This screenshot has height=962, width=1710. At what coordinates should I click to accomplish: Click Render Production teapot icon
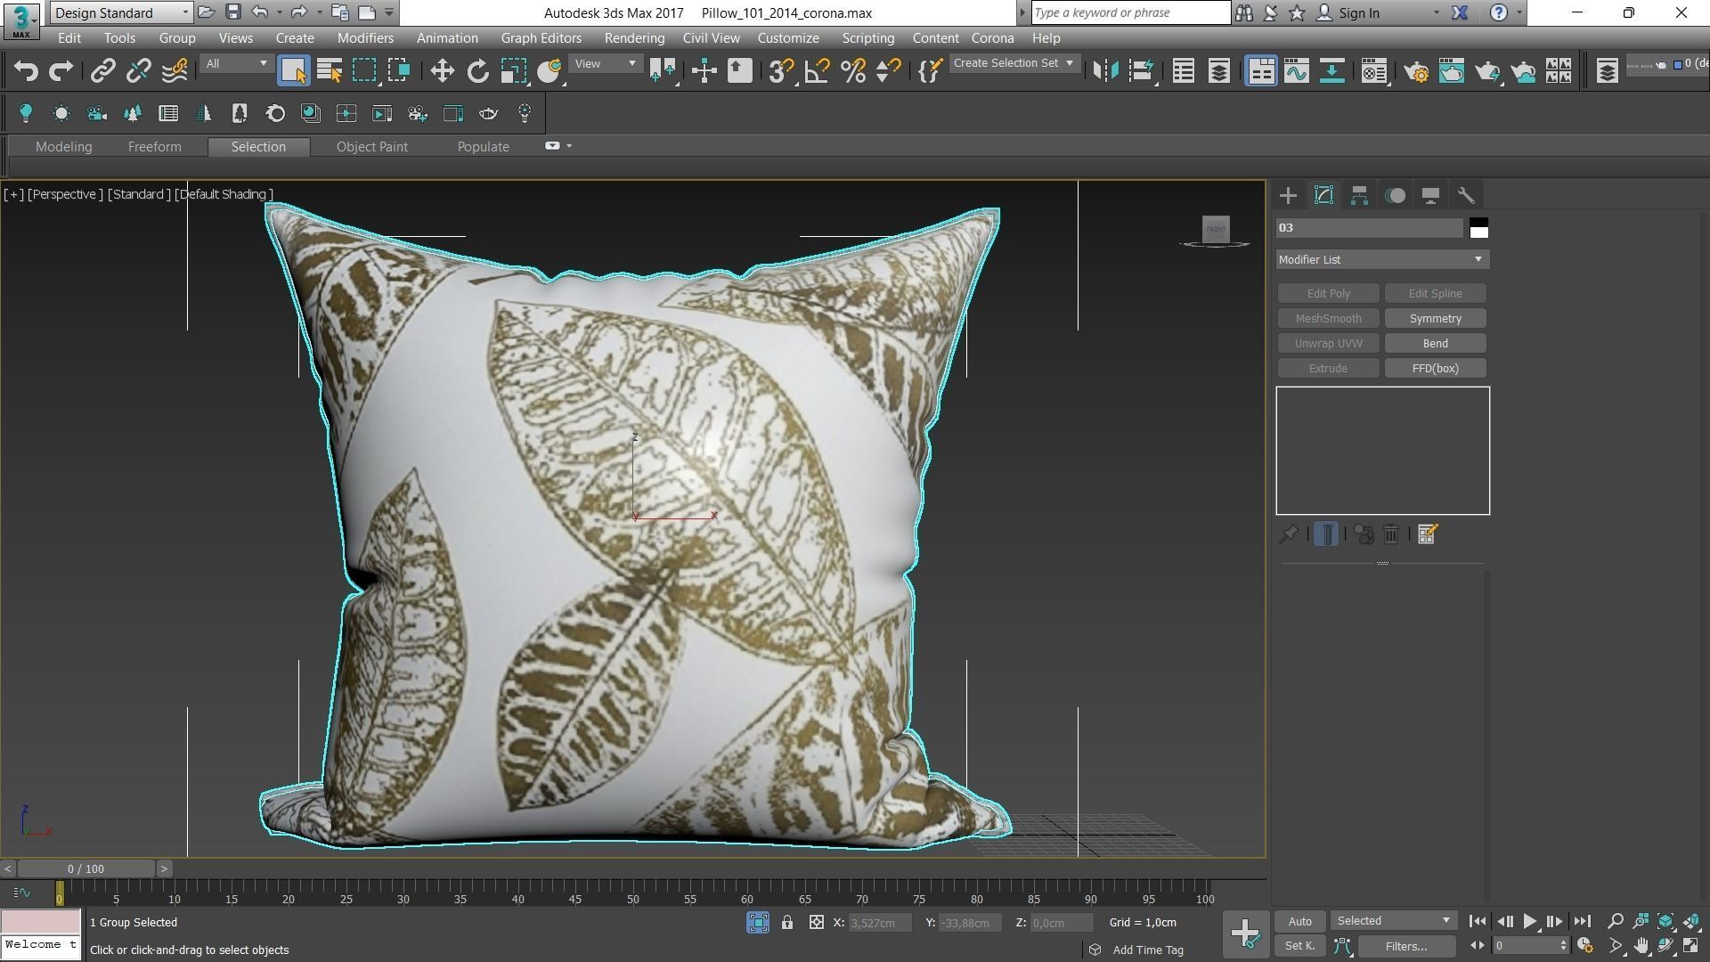[x=1487, y=71]
